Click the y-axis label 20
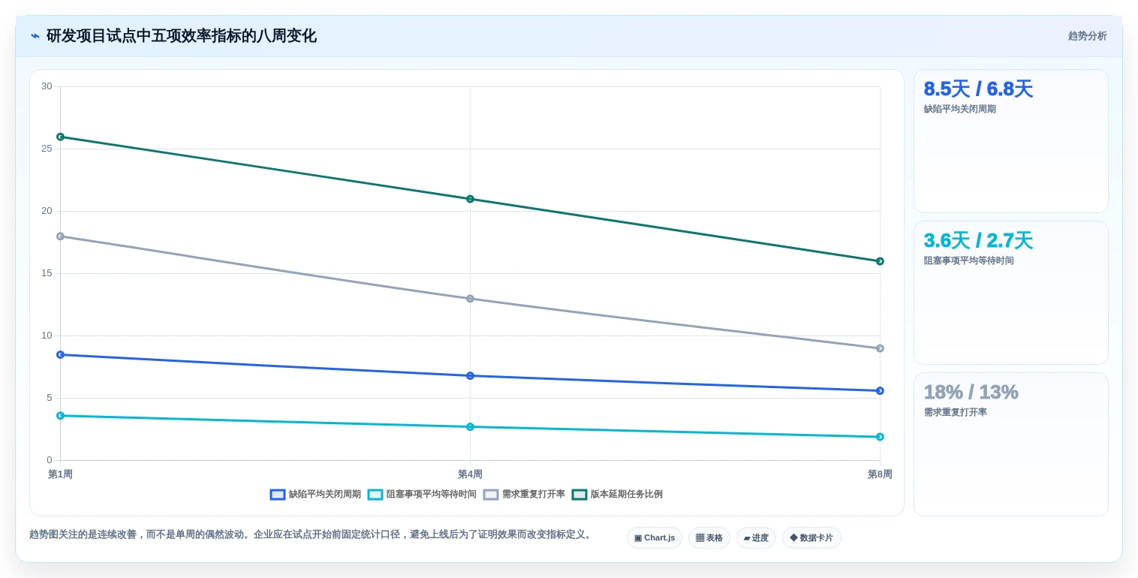This screenshot has height=578, width=1138. pos(47,211)
